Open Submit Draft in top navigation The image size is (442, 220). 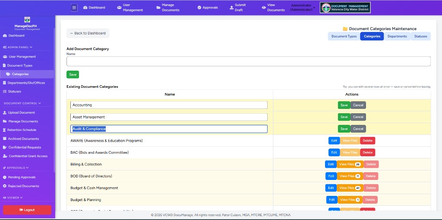(238, 8)
